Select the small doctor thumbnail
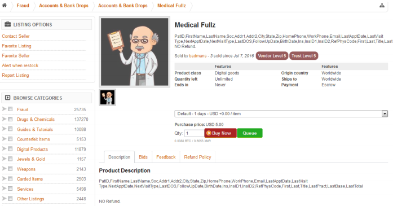Image resolution: width=393 pixels, height=206 pixels. pos(108,97)
